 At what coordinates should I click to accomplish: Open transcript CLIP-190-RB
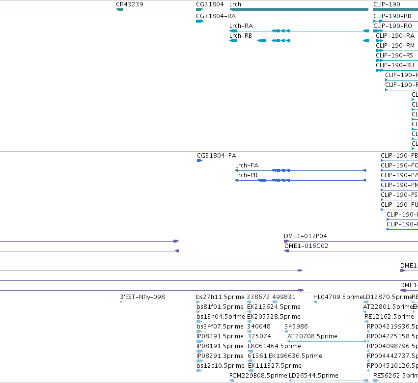coord(392,16)
